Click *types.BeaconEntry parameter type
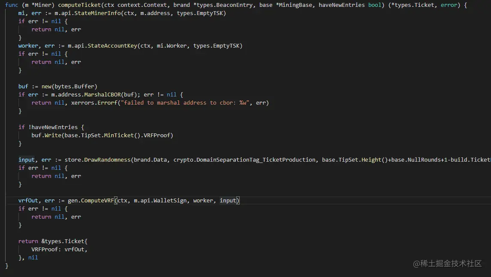This screenshot has height=277, width=491. coord(223,5)
